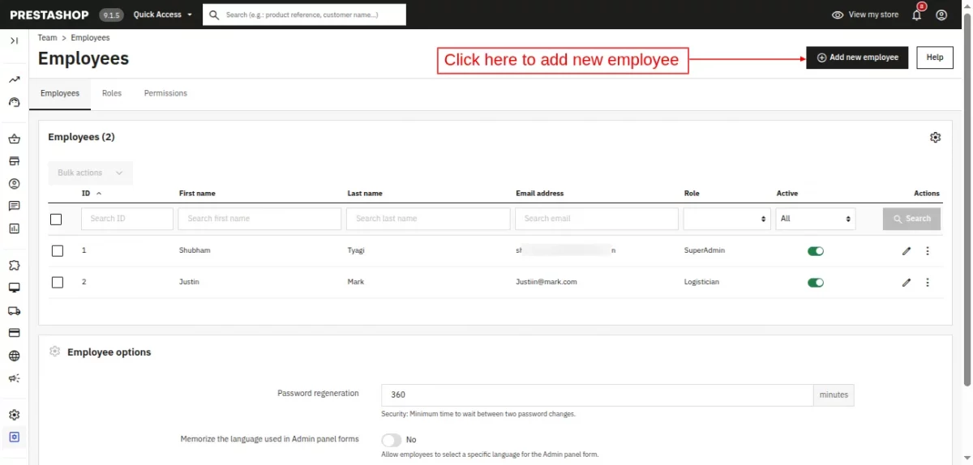
Task: Open Stats bar chart icon in sidebar
Action: pos(14,228)
